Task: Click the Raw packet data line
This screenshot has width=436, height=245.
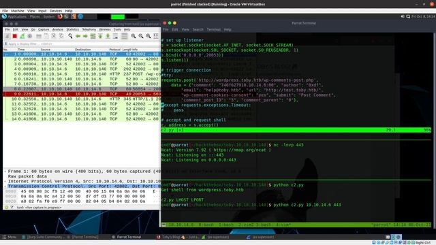Action: point(27,176)
